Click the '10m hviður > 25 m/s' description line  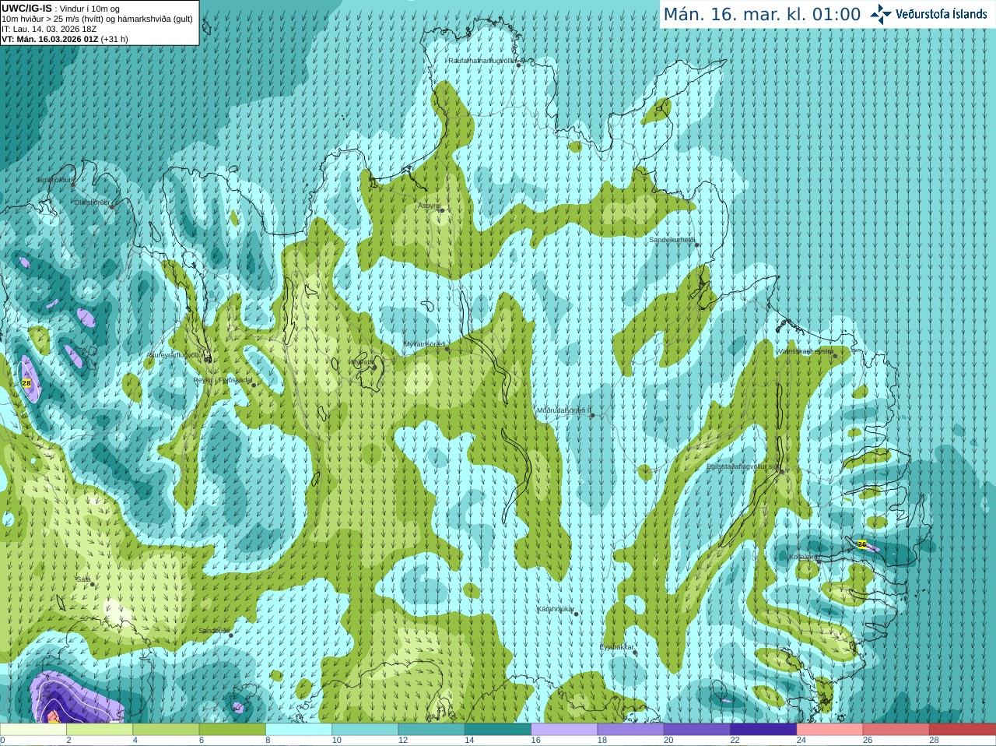pos(97,19)
